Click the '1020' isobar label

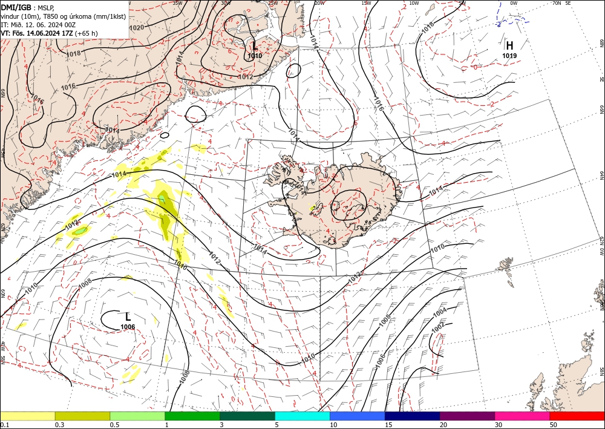click(136, 27)
